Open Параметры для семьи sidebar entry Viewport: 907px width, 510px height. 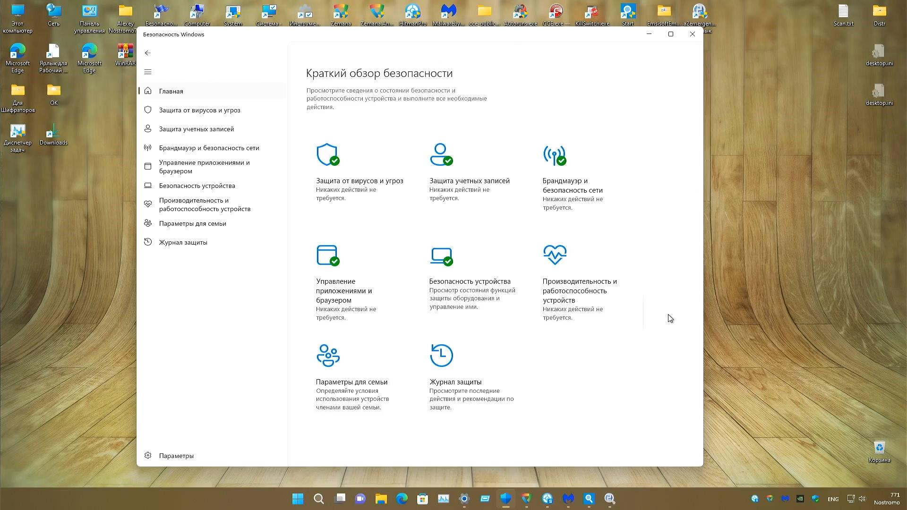[x=192, y=223]
